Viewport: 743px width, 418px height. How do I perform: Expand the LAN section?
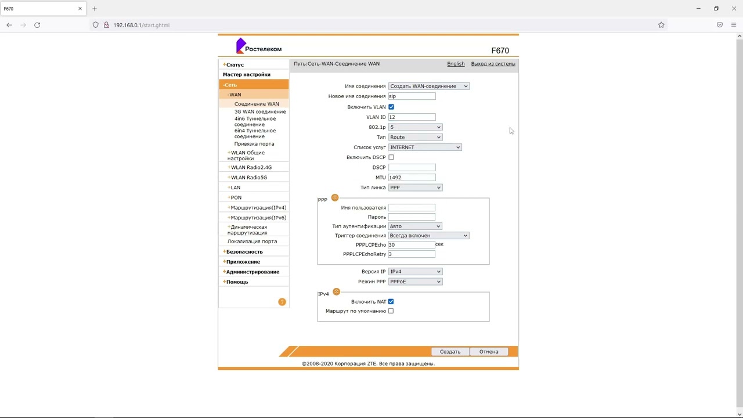(234, 188)
